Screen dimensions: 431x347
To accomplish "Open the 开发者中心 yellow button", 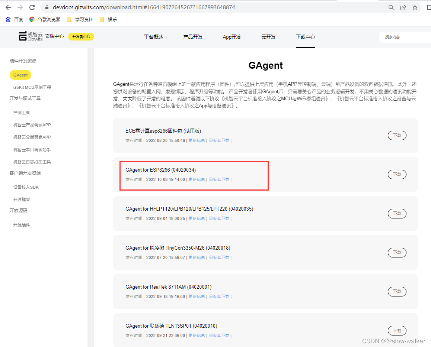I will point(81,36).
